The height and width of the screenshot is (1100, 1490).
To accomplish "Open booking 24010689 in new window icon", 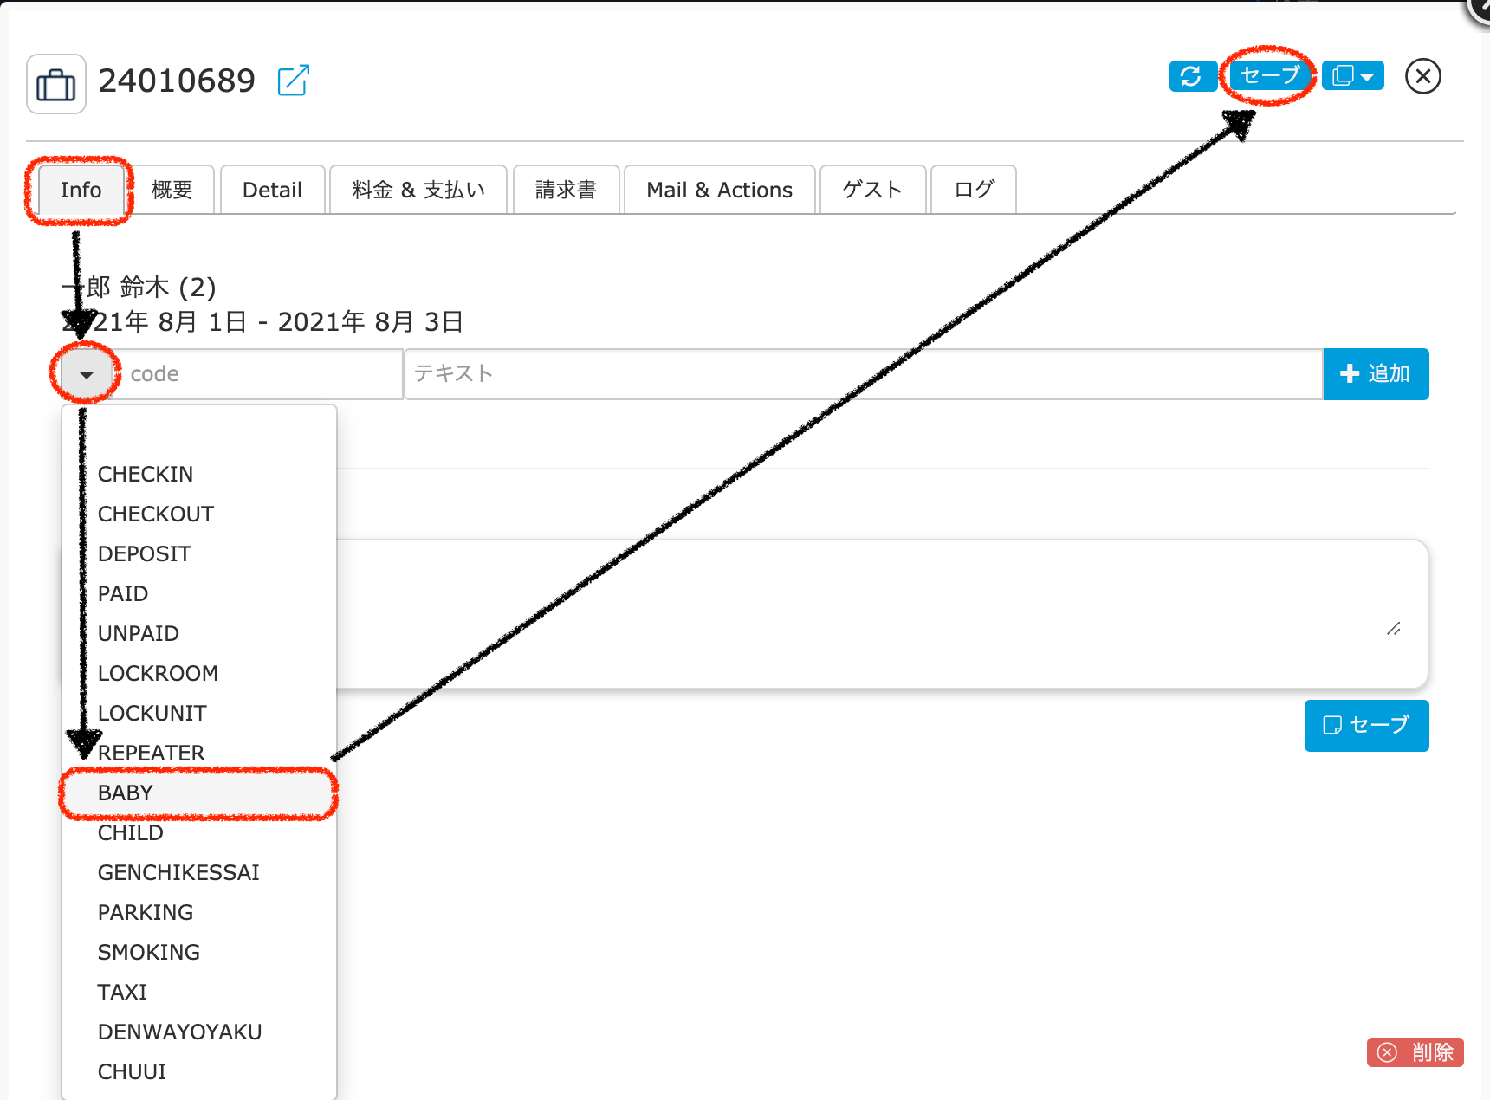I will [x=293, y=81].
